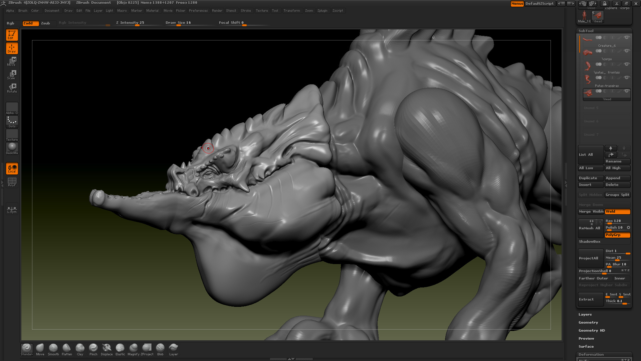Toggle the Weld option
This screenshot has height=361, width=641.
click(x=617, y=212)
